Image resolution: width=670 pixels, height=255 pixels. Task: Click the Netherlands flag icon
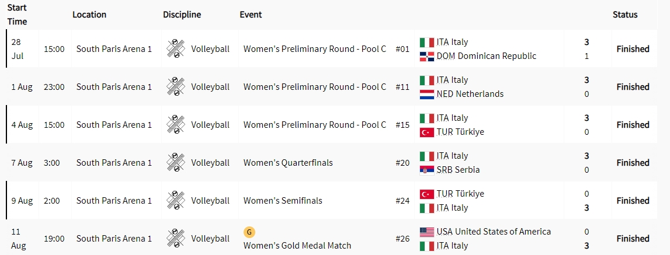(426, 94)
